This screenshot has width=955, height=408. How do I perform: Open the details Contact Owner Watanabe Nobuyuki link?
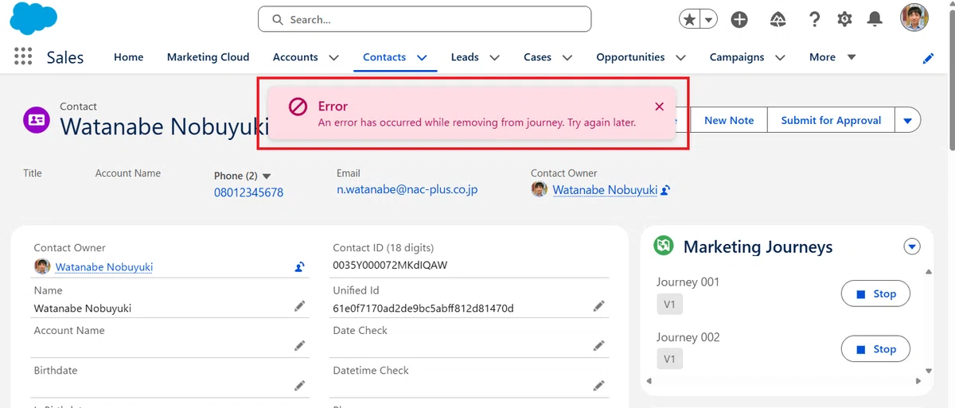[x=103, y=267]
